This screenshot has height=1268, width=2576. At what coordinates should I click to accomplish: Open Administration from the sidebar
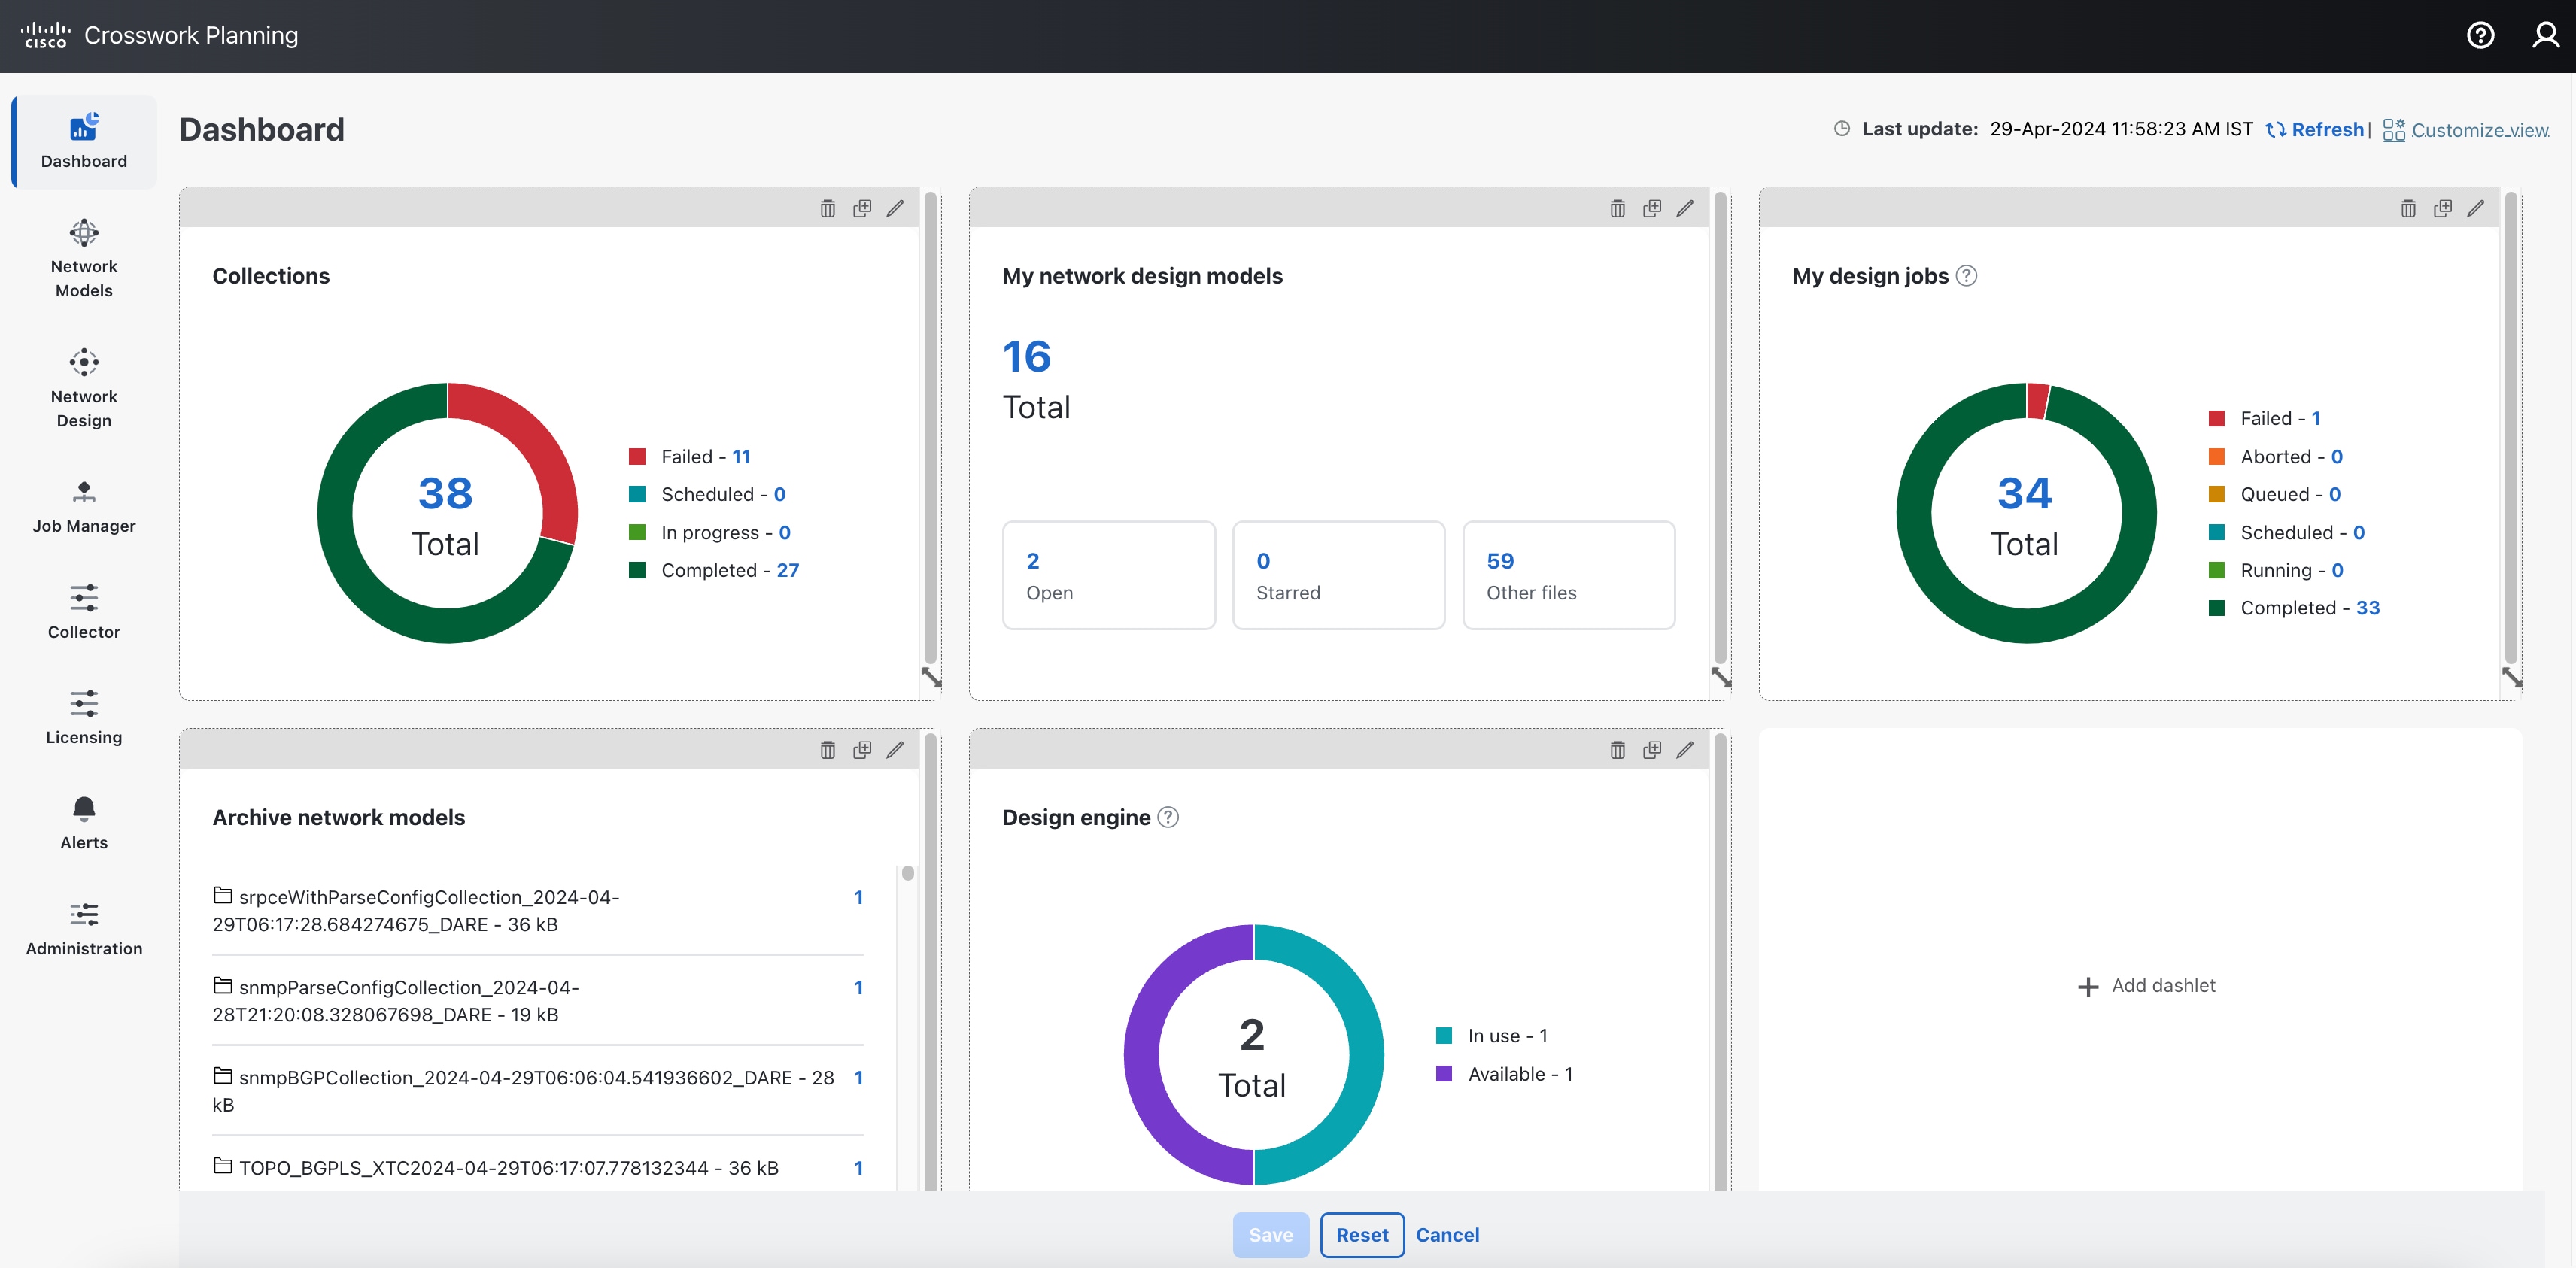[83, 928]
